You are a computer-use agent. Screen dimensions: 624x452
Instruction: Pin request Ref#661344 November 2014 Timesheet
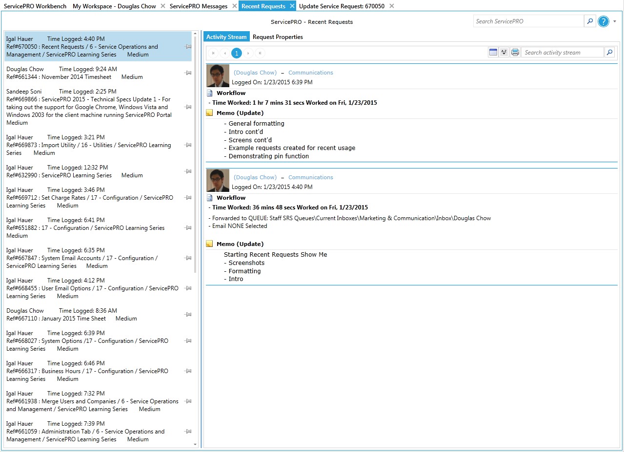point(188,73)
